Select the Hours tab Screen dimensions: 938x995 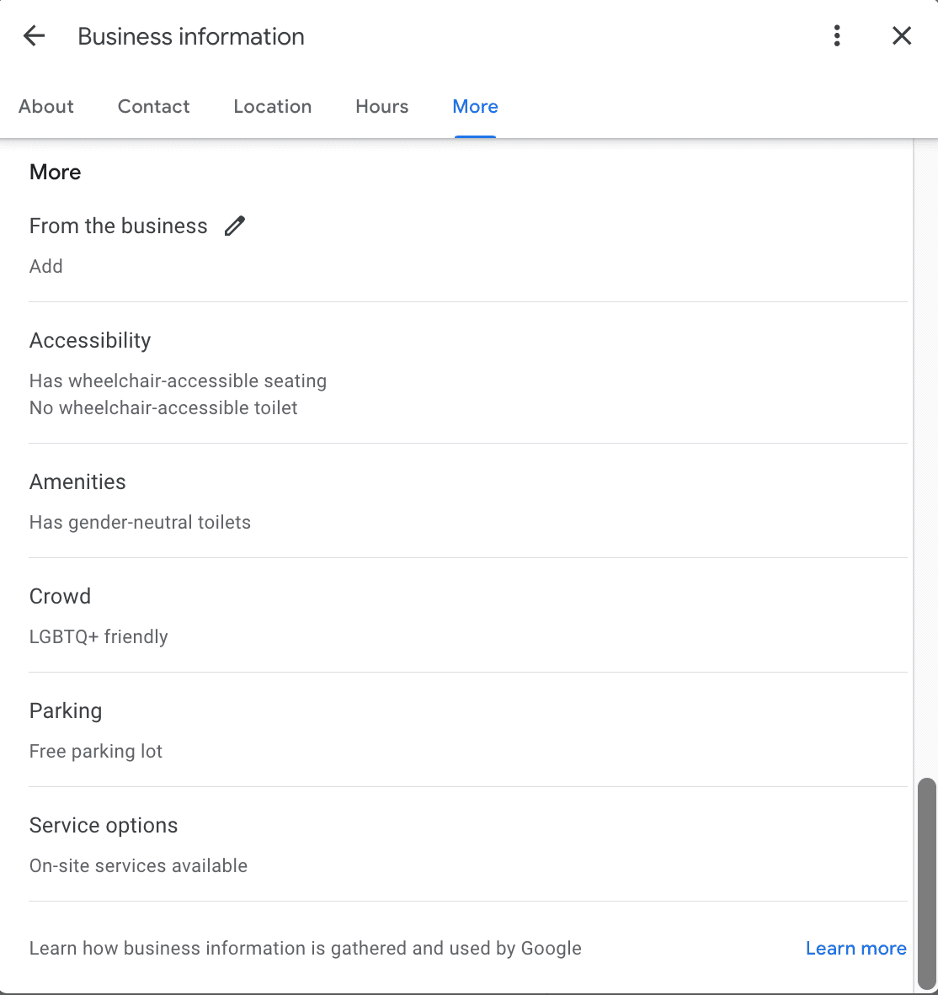381,107
